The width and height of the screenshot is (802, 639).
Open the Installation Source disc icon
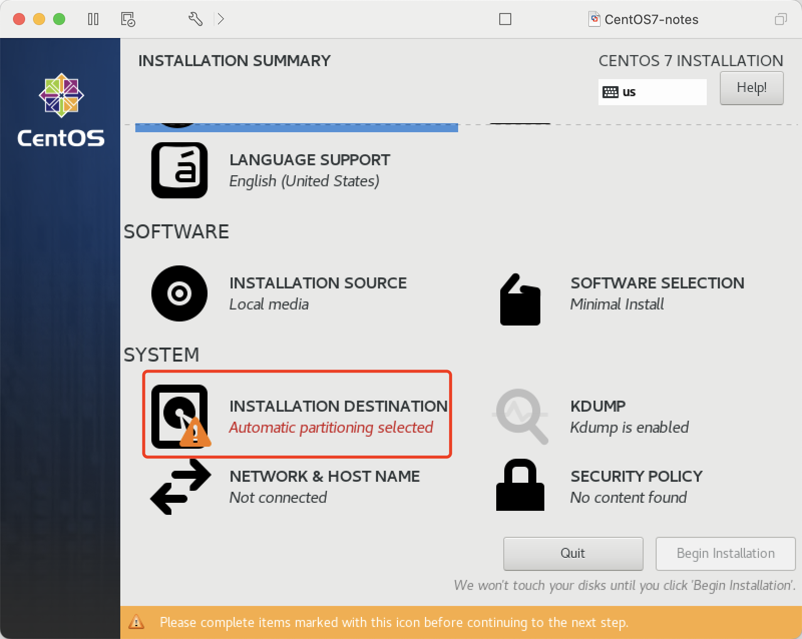coord(179,293)
